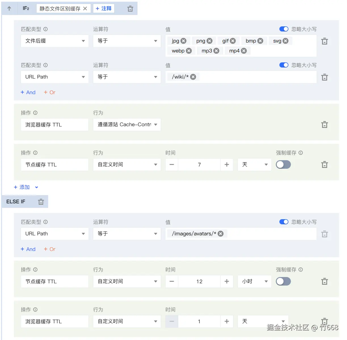The width and height of the screenshot is (347, 340).
Task: Toggle 强制缓存 for the 7-day node cache
Action: coord(283,164)
